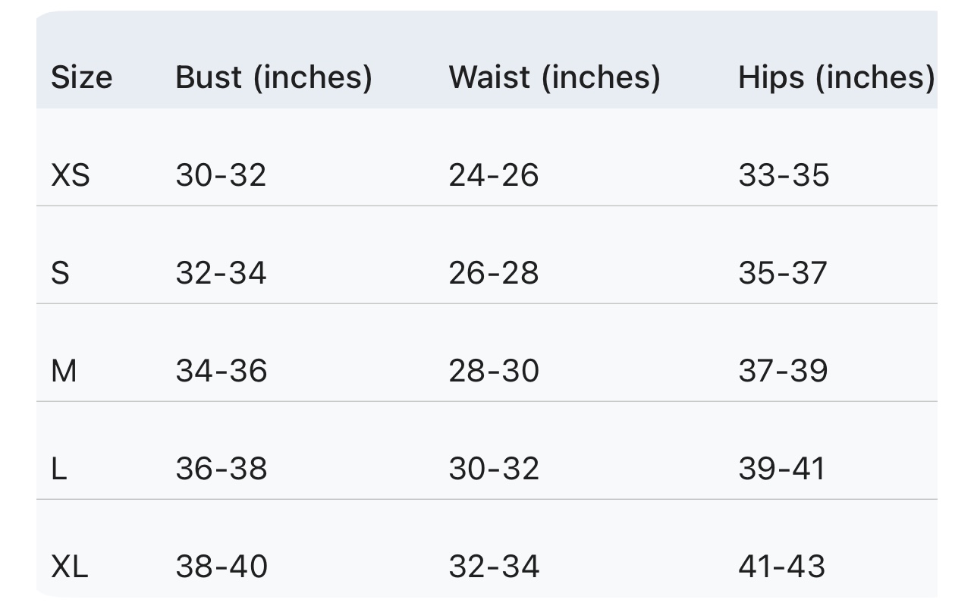Viewport: 974px width, 606px height.
Task: Select waist value 28-30
Action: 494,371
